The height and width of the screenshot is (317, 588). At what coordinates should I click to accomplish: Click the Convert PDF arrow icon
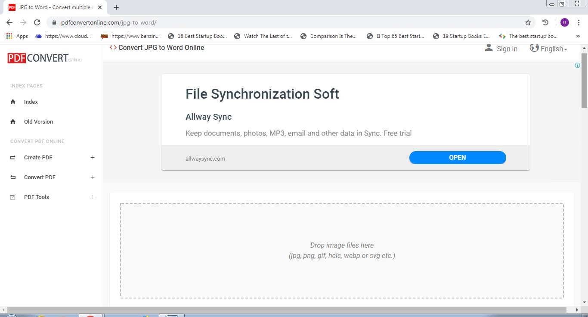pyautogui.click(x=13, y=177)
